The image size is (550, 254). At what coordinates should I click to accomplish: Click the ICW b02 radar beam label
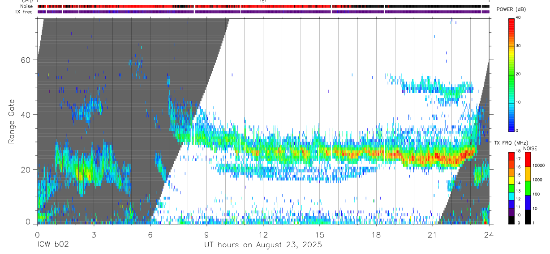coord(52,245)
